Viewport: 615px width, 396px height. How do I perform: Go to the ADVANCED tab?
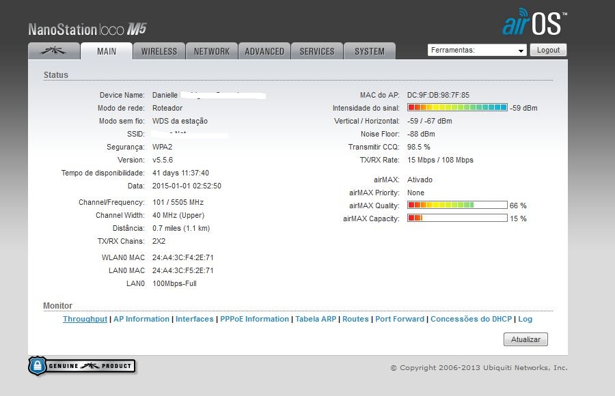point(264,51)
